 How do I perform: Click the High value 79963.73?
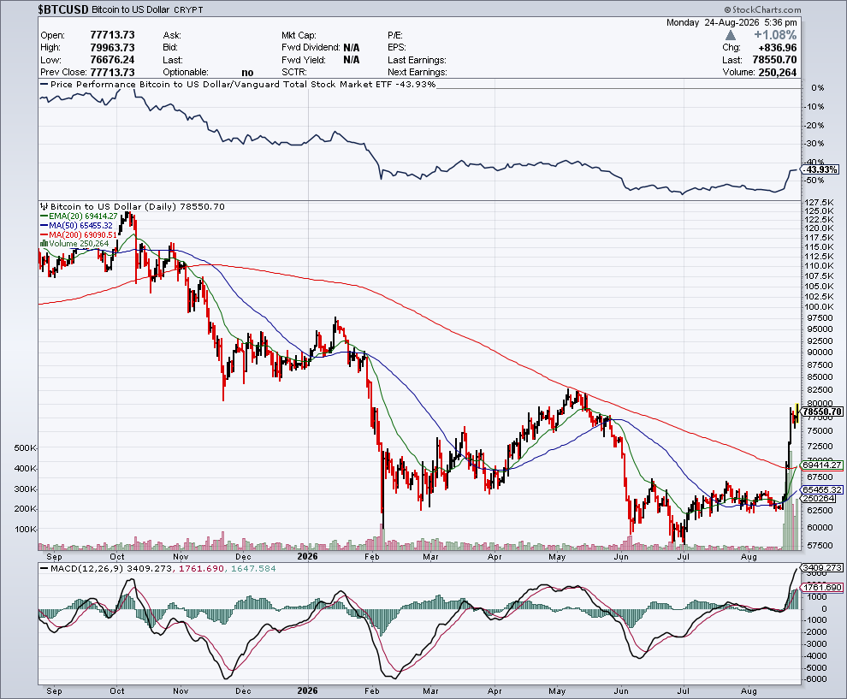112,48
